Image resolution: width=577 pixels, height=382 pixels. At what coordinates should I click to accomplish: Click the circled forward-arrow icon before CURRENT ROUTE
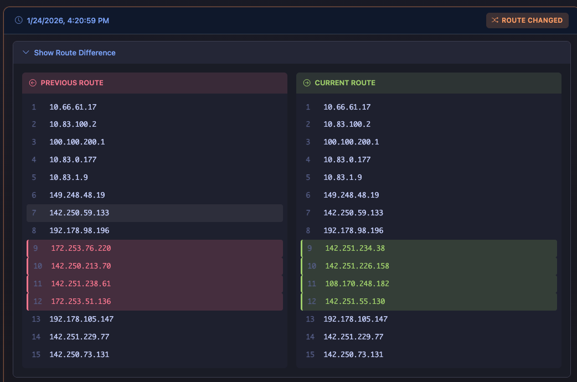(x=306, y=82)
